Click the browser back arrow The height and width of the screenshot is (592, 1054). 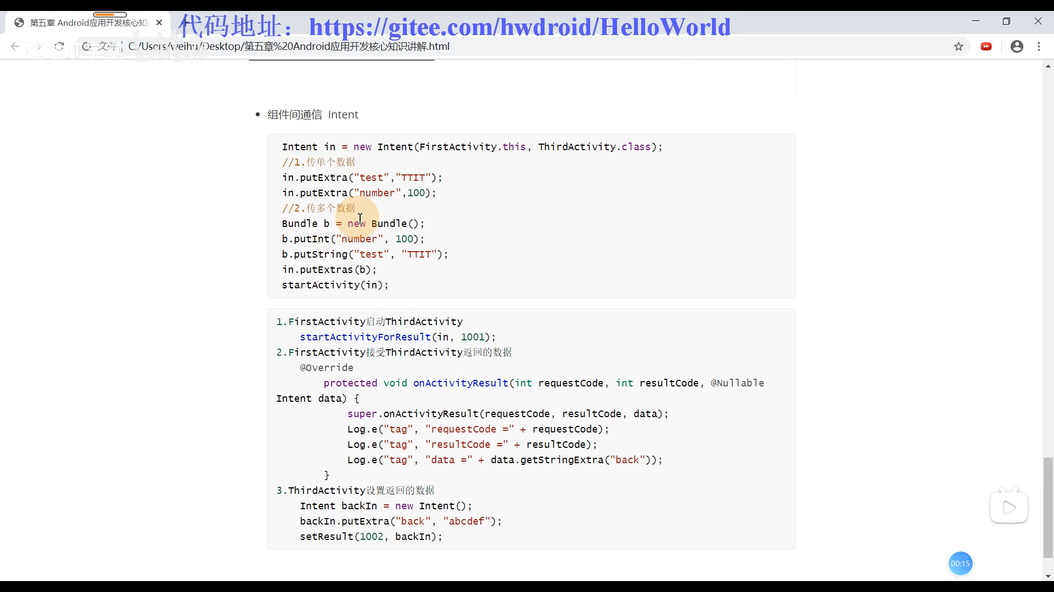15,47
